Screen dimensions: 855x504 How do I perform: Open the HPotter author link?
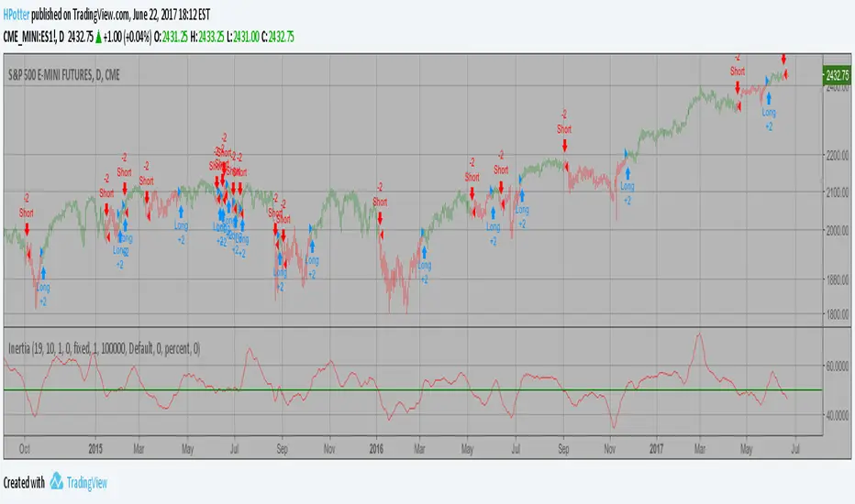(16, 15)
